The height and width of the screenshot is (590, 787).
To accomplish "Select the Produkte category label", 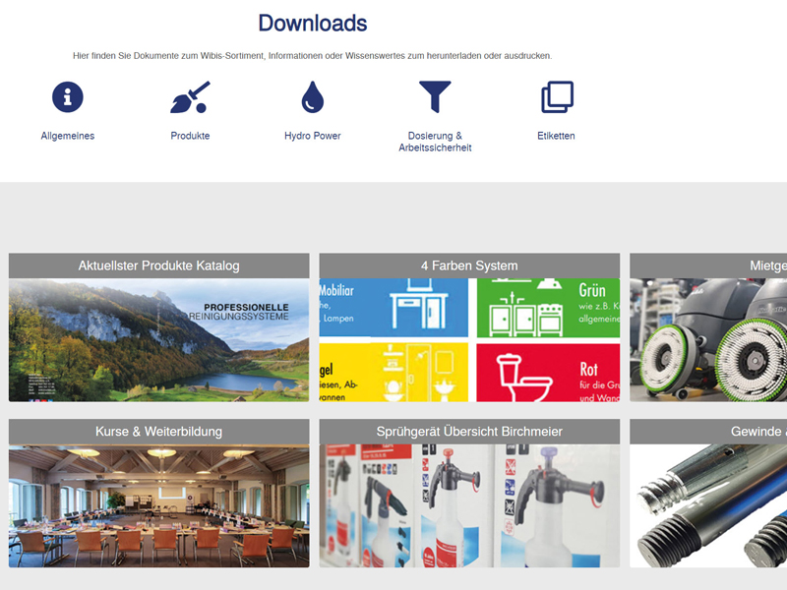I will point(189,136).
